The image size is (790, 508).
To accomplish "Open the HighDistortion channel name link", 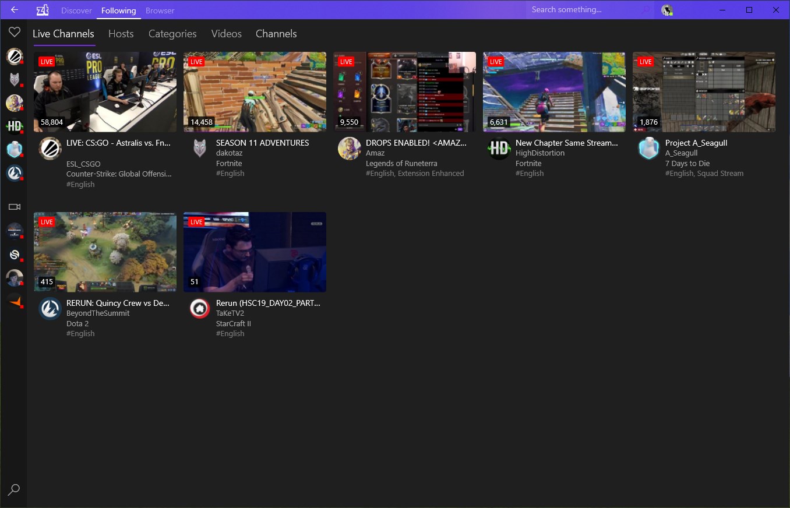I will coord(540,153).
